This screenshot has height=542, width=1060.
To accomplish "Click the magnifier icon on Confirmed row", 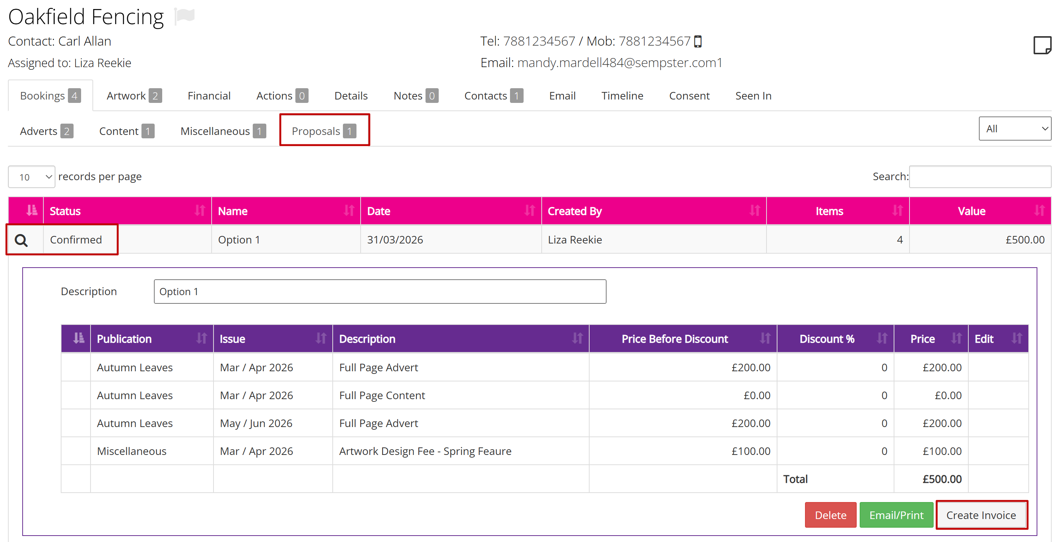I will click(x=22, y=240).
